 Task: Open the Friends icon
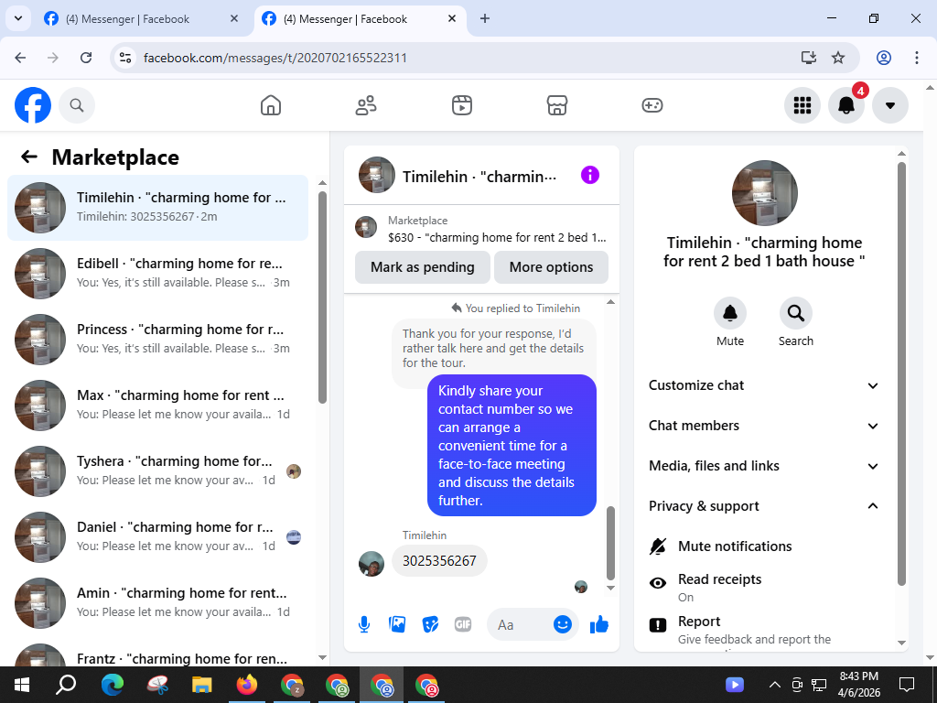point(366,105)
